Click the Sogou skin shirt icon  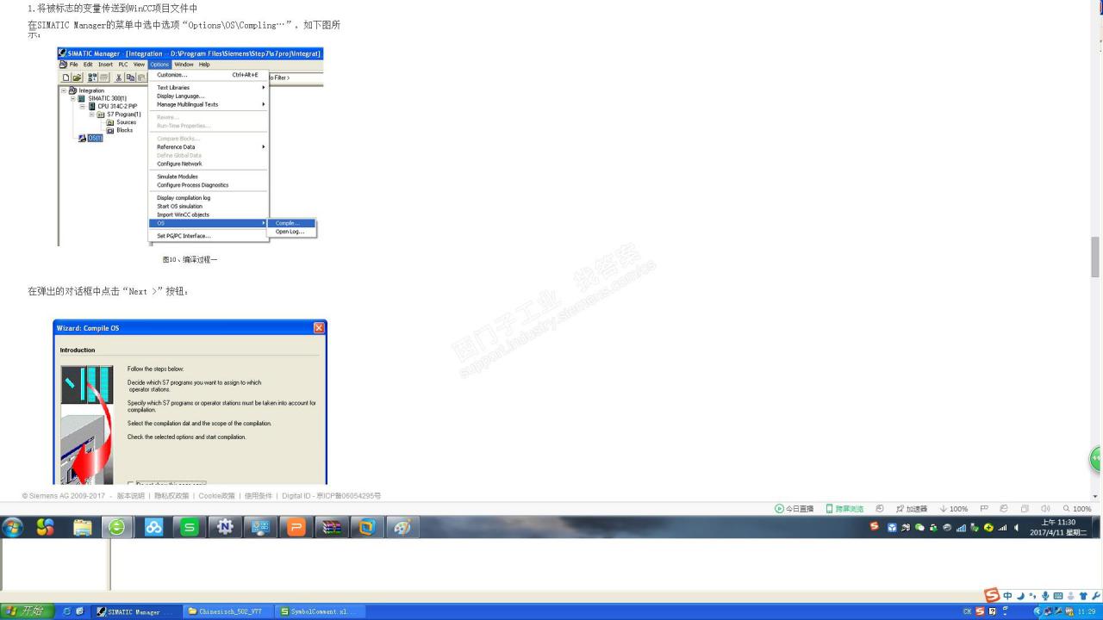pos(1083,596)
